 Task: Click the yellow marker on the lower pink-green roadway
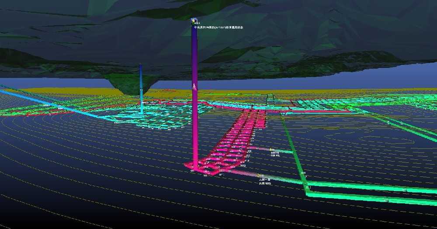tap(259, 175)
